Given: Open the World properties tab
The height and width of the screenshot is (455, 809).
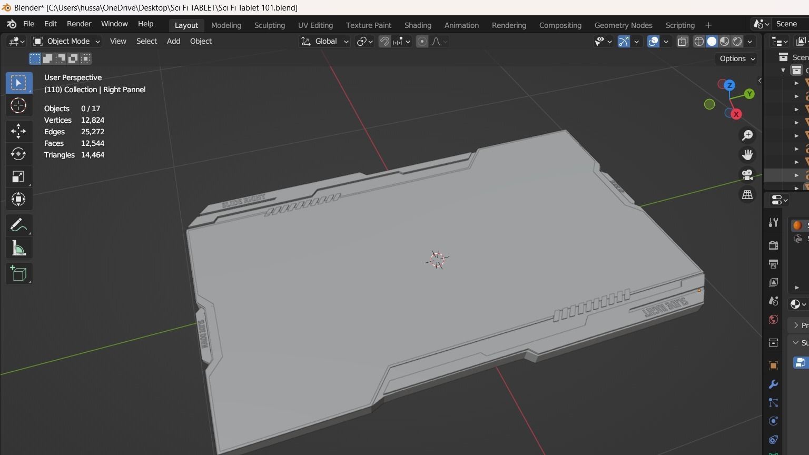Looking at the screenshot, I should coord(773,320).
